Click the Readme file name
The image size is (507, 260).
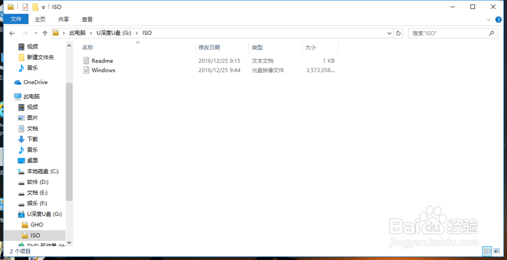click(102, 61)
